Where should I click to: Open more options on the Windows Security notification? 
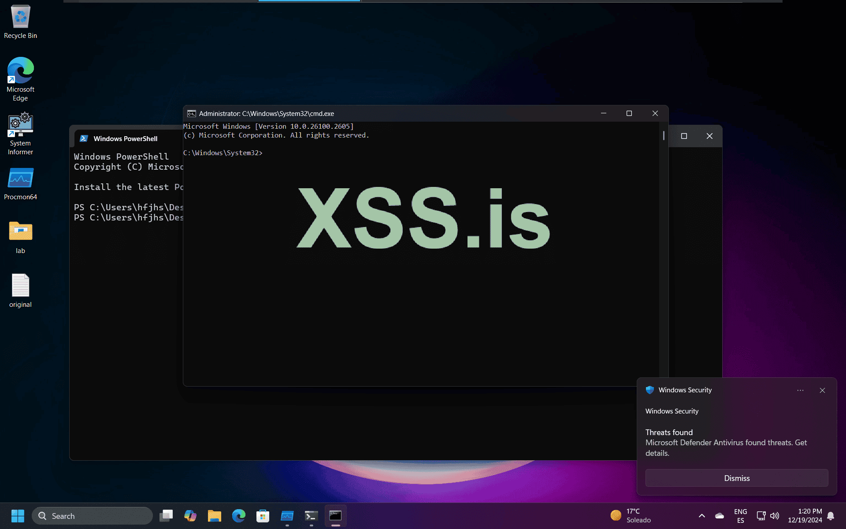pos(801,391)
